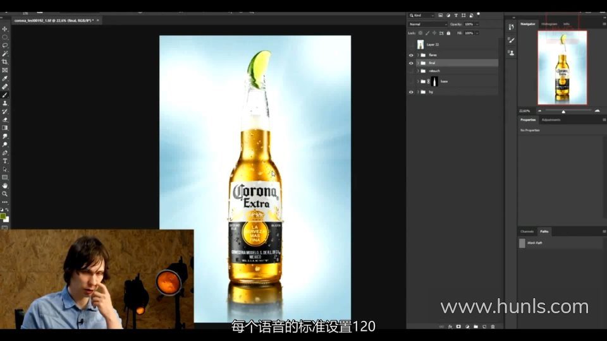Select the Elliptical Marquee tool
This screenshot has width=607, height=341.
pos(4,37)
